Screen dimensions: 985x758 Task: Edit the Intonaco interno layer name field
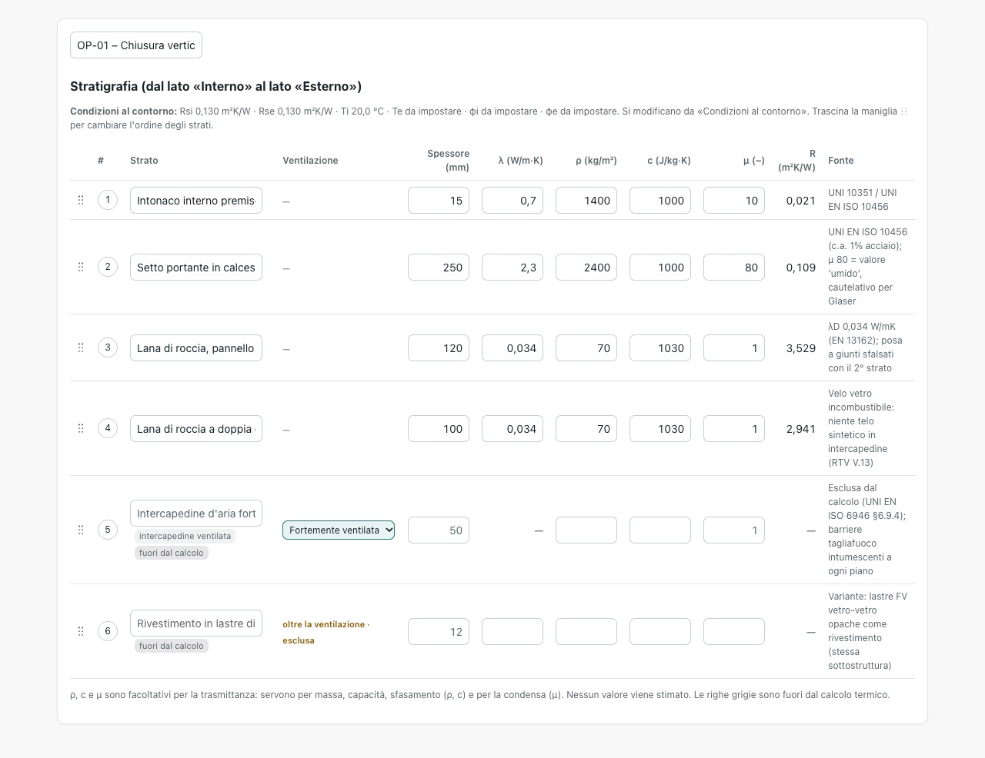click(196, 201)
